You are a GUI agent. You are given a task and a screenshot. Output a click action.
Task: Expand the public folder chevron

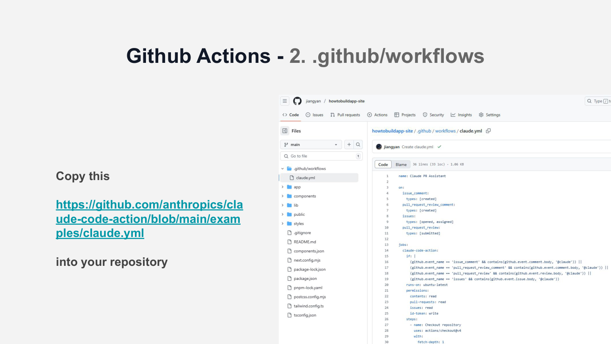tap(283, 214)
